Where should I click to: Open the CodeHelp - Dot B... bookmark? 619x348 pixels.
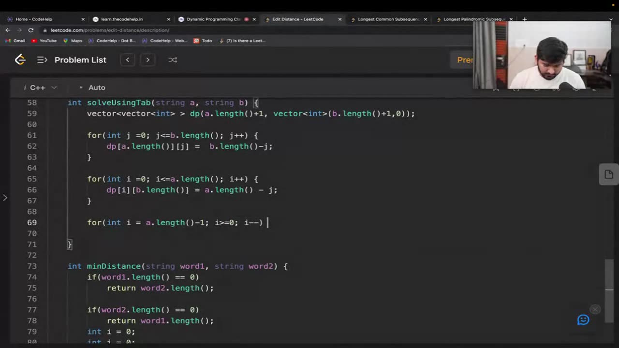pyautogui.click(x=112, y=41)
